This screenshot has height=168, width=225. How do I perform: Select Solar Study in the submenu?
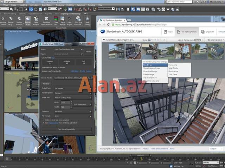tap(173, 68)
